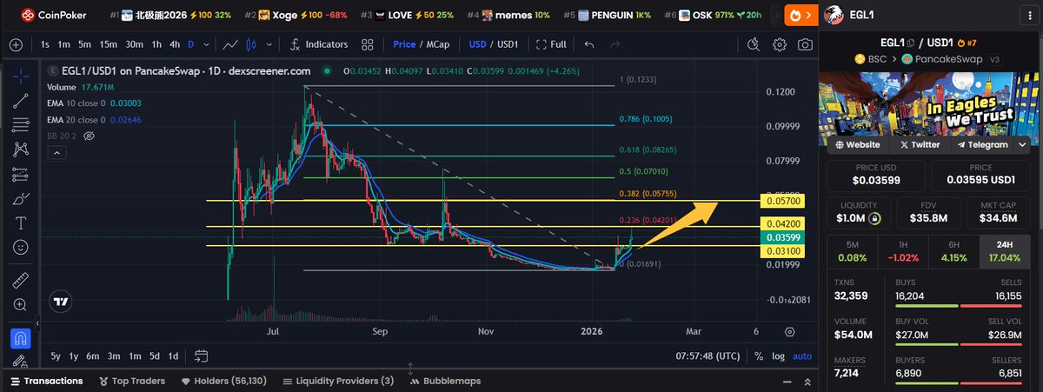
Task: Open Liquidity Providers (3) tab
Action: pyautogui.click(x=336, y=381)
